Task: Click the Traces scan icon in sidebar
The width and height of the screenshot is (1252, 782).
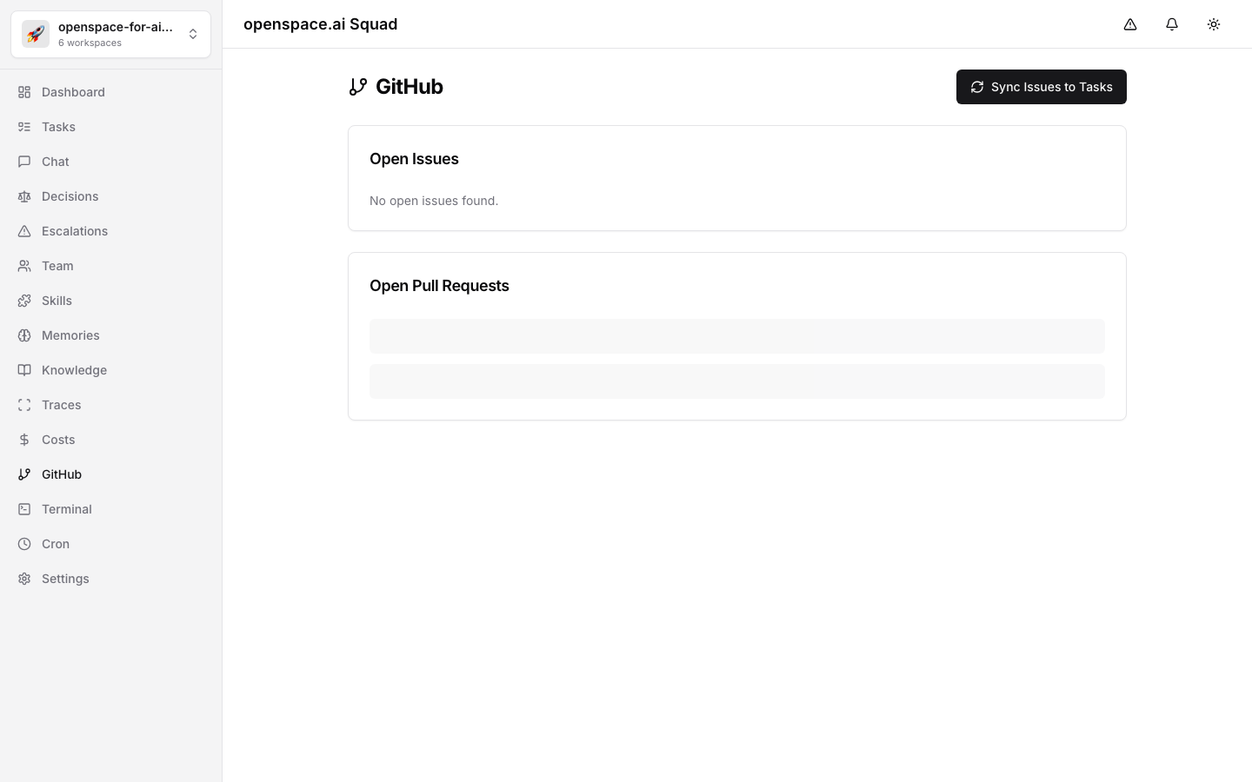Action: (x=24, y=405)
